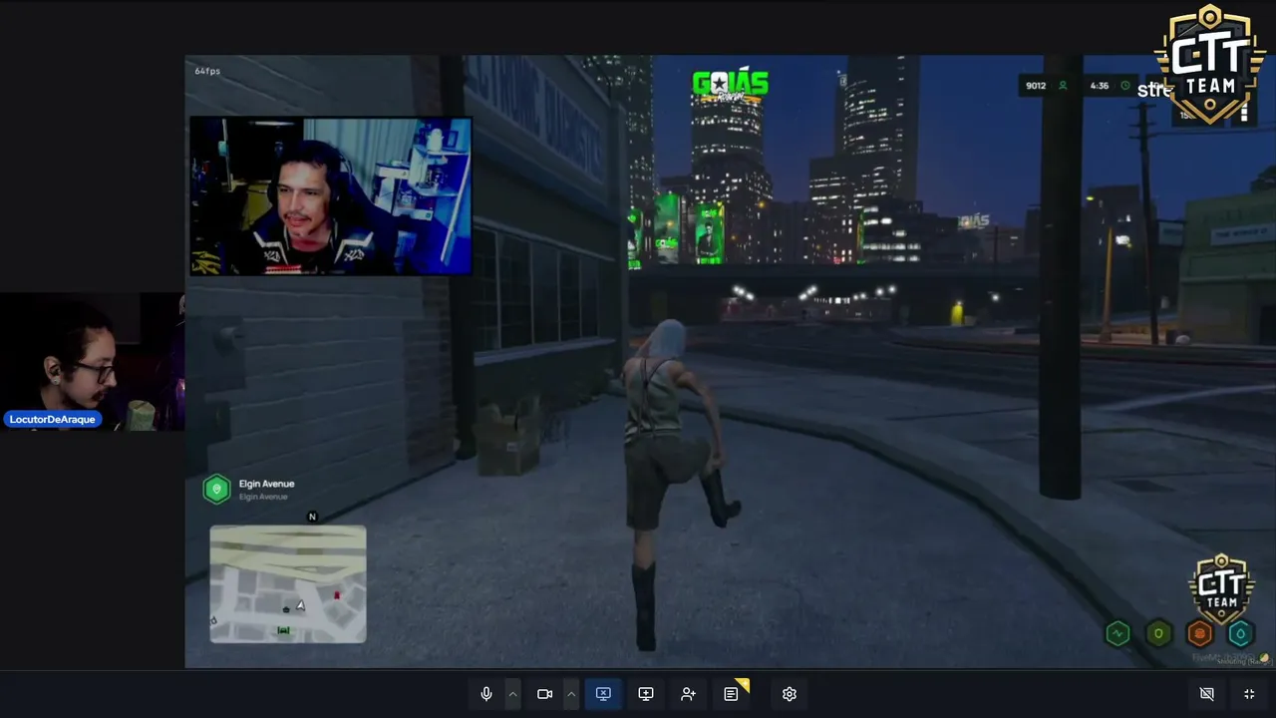Select the LocutorDeAraque participant video
The image size is (1276, 718).
tap(92, 361)
